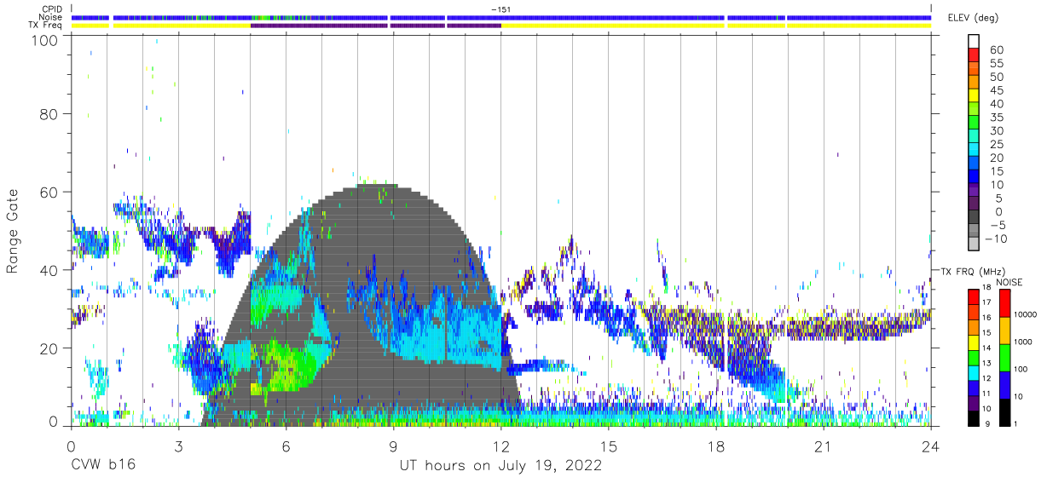Pick the dark gray swatch between 0 and -5
1047x483 pixels.
(974, 217)
